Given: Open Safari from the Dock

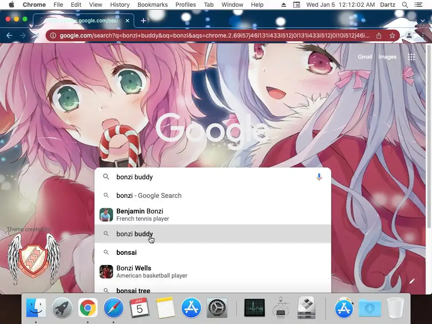Looking at the screenshot, I should click(113, 308).
